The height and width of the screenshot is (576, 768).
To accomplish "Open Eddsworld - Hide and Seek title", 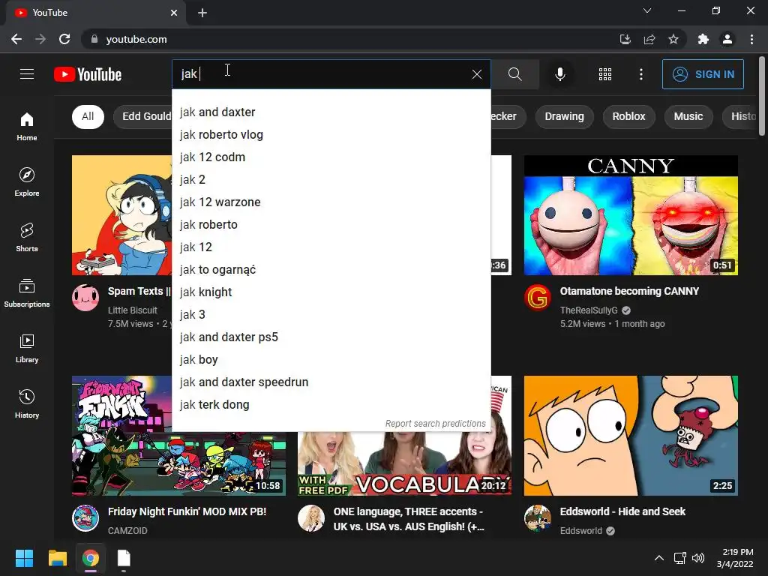I will (x=622, y=511).
